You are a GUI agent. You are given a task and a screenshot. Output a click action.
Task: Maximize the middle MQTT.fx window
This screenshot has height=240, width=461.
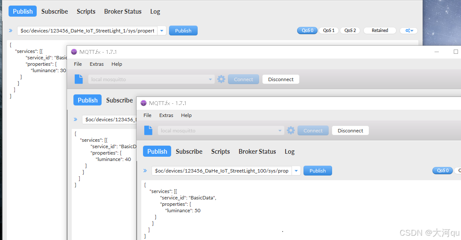(x=456, y=52)
